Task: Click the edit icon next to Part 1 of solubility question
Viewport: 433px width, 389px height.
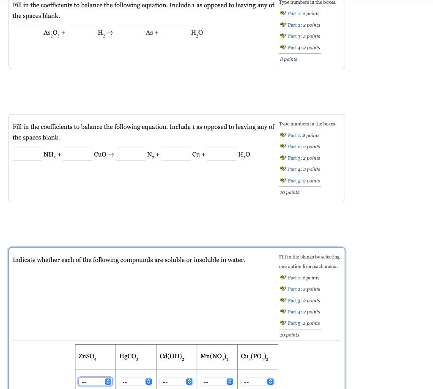Action: point(282,277)
